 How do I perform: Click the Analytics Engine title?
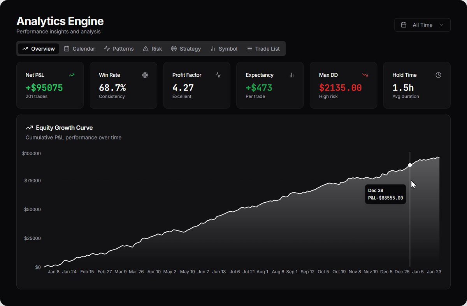60,21
